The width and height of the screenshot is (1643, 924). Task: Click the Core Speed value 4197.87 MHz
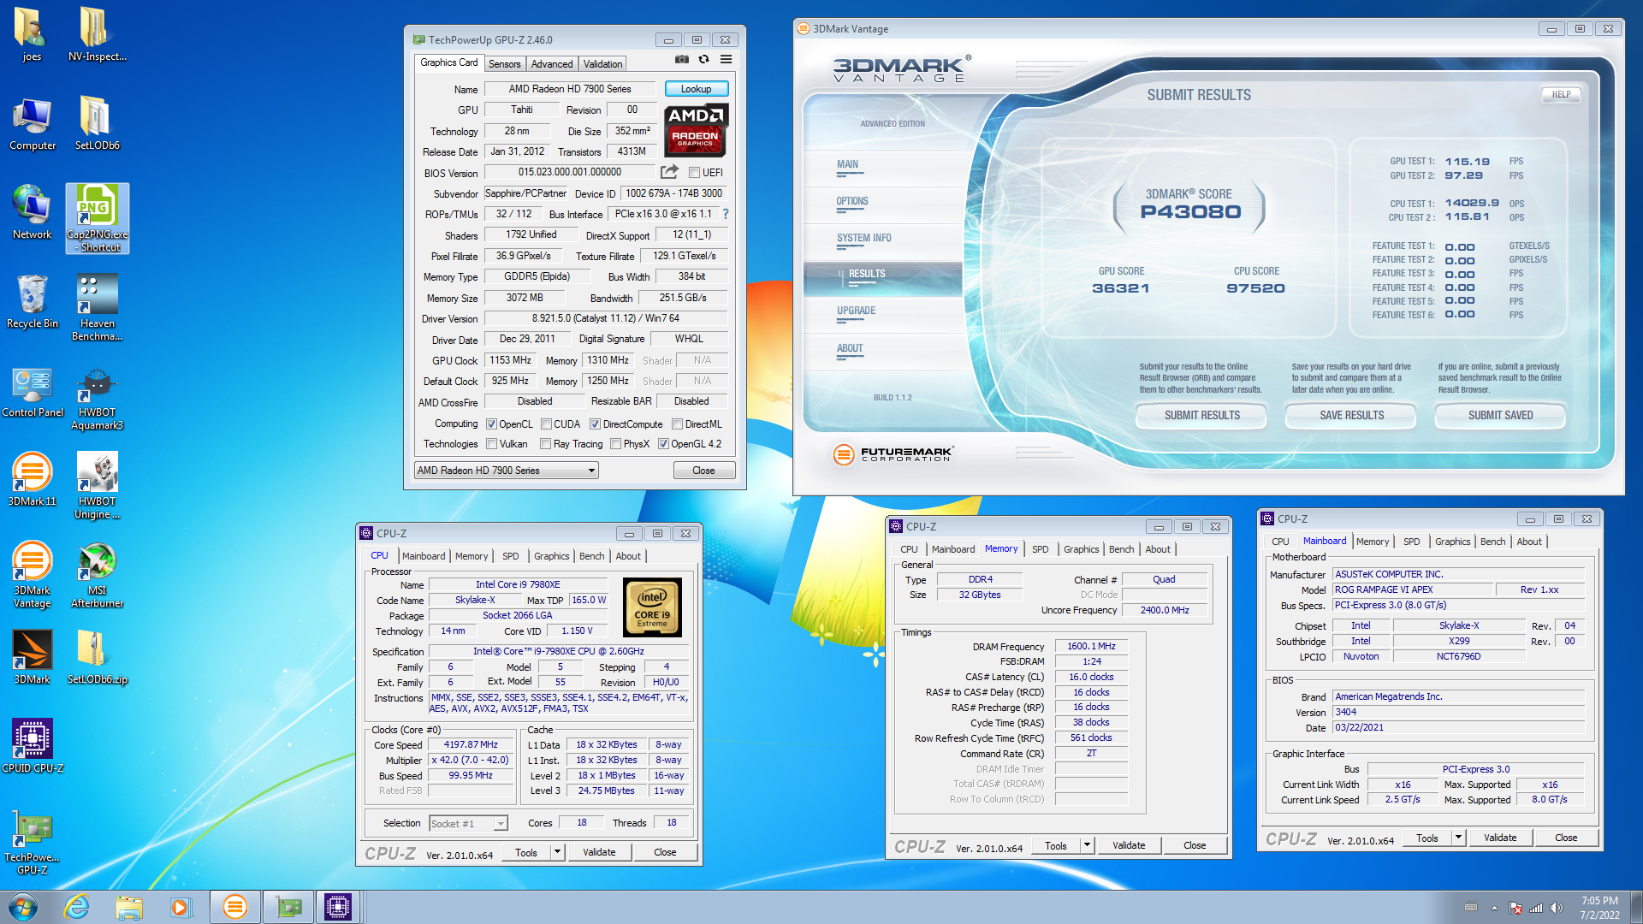471,745
